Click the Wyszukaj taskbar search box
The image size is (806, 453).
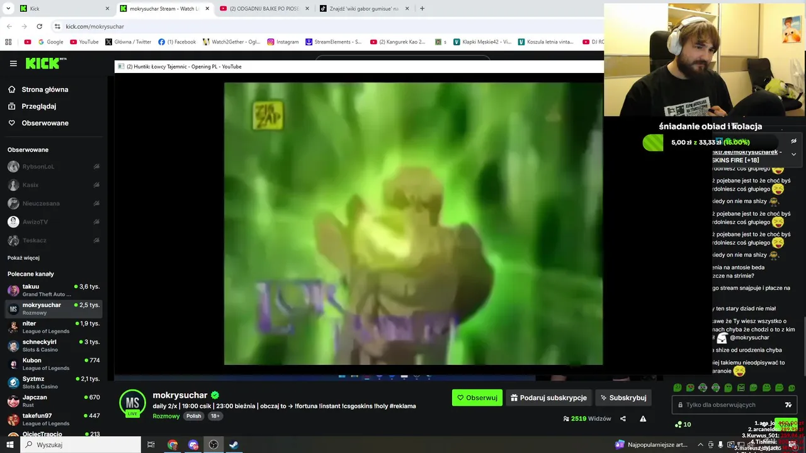(x=81, y=445)
